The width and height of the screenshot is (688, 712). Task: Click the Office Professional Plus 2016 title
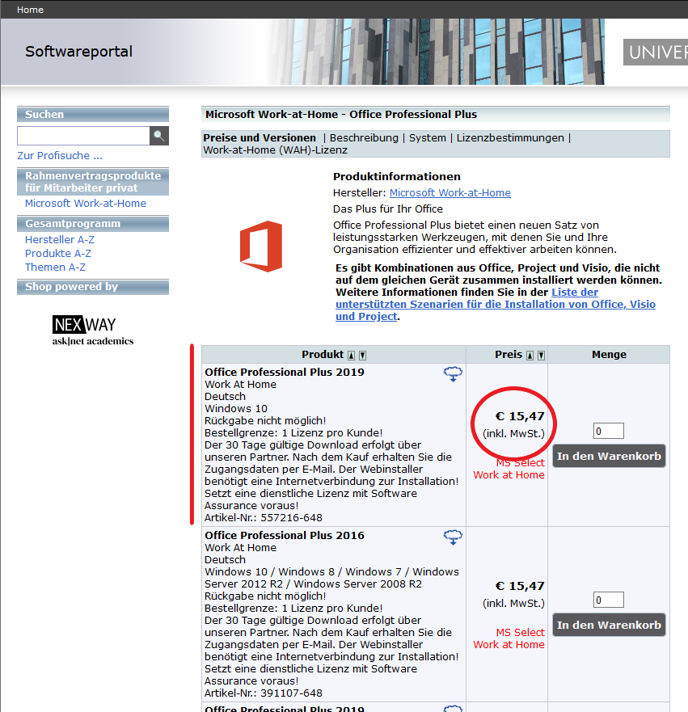click(x=285, y=536)
